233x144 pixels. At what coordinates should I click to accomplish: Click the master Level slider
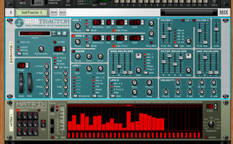pyautogui.click(x=216, y=29)
